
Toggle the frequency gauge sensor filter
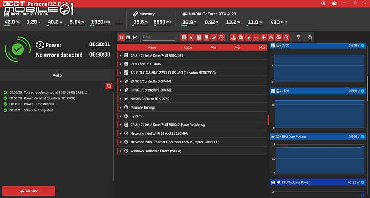point(271,38)
